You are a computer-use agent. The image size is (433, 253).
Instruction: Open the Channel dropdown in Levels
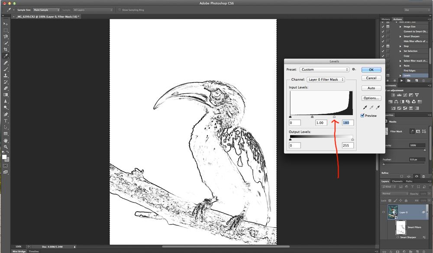tap(326, 80)
